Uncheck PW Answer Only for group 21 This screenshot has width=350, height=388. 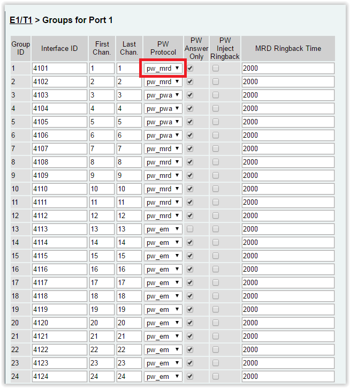coord(190,336)
